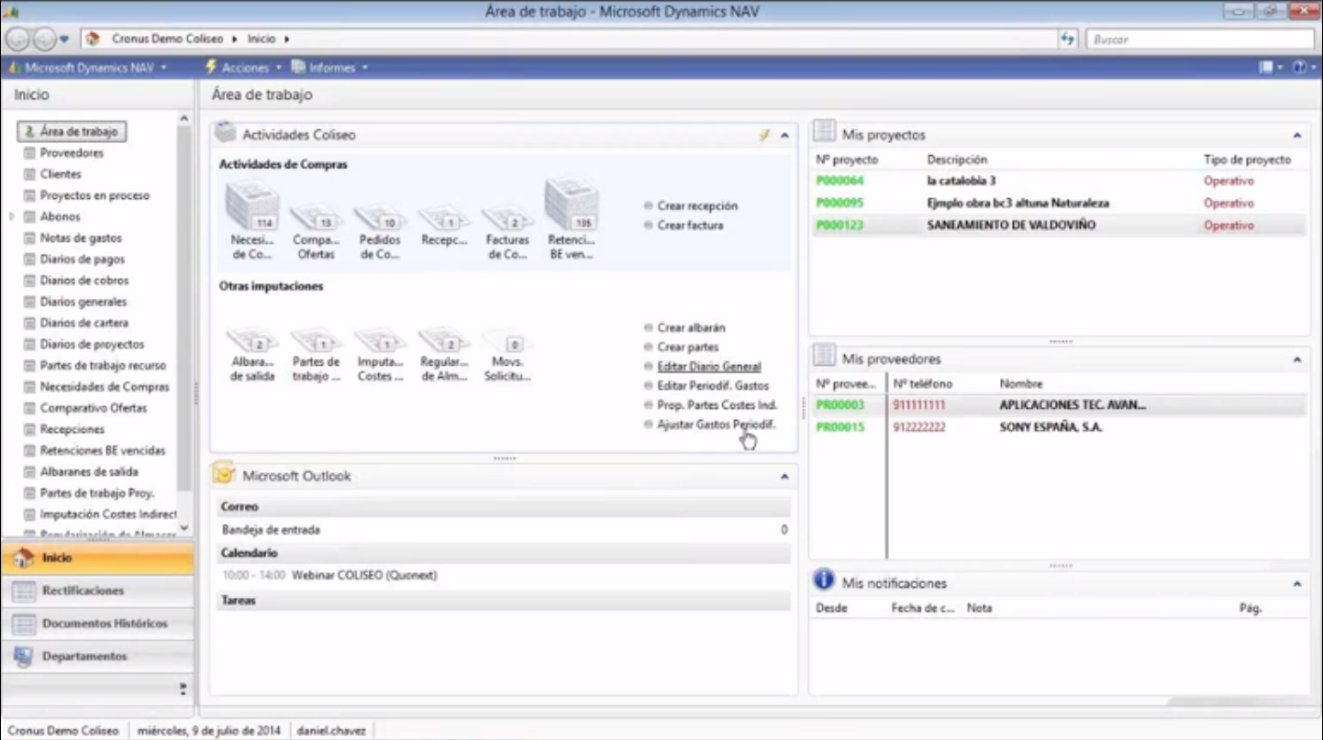Click the Buscar search field
Viewport: 1323px width, 740px height.
point(1200,39)
